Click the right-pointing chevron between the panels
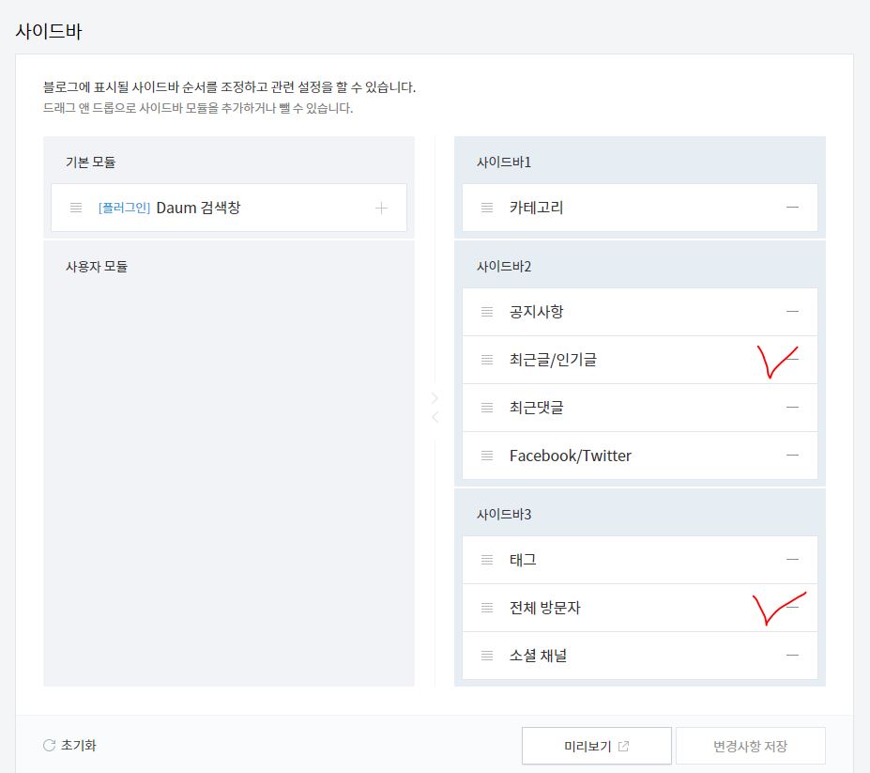The image size is (870, 773). tap(435, 397)
